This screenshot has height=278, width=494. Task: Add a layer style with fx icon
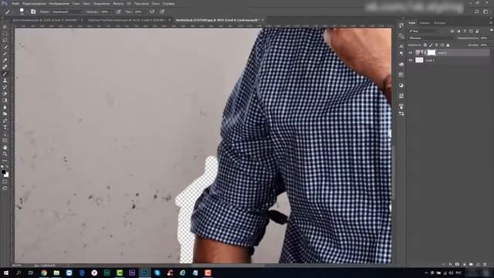pos(450,264)
